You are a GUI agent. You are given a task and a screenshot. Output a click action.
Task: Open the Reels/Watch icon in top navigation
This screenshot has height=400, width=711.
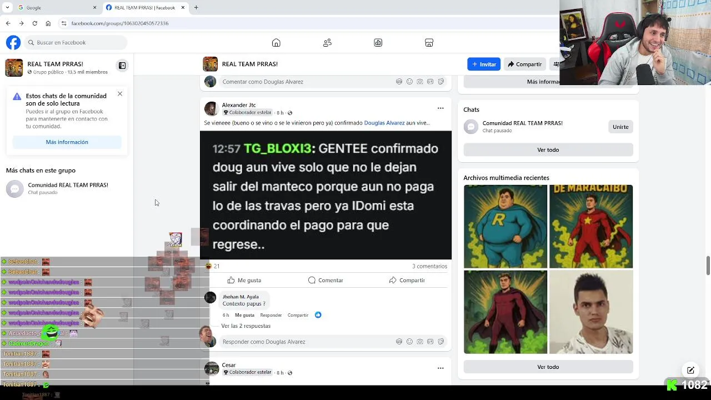pyautogui.click(x=378, y=43)
